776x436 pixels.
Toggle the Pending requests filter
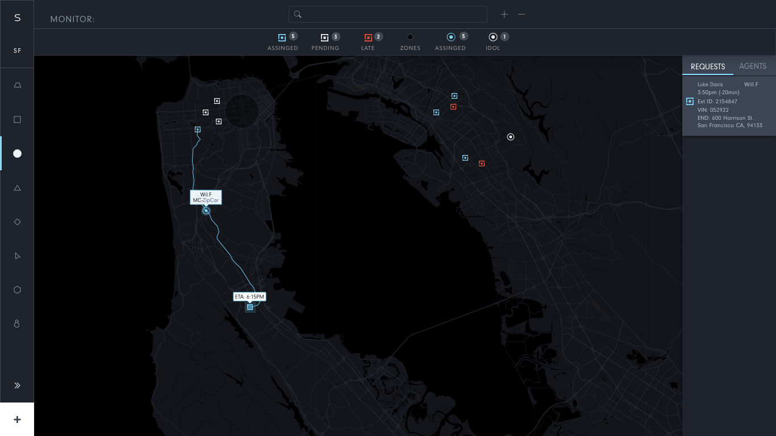(x=326, y=42)
